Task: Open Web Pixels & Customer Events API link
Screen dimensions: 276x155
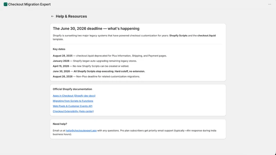Action: (x=72, y=106)
